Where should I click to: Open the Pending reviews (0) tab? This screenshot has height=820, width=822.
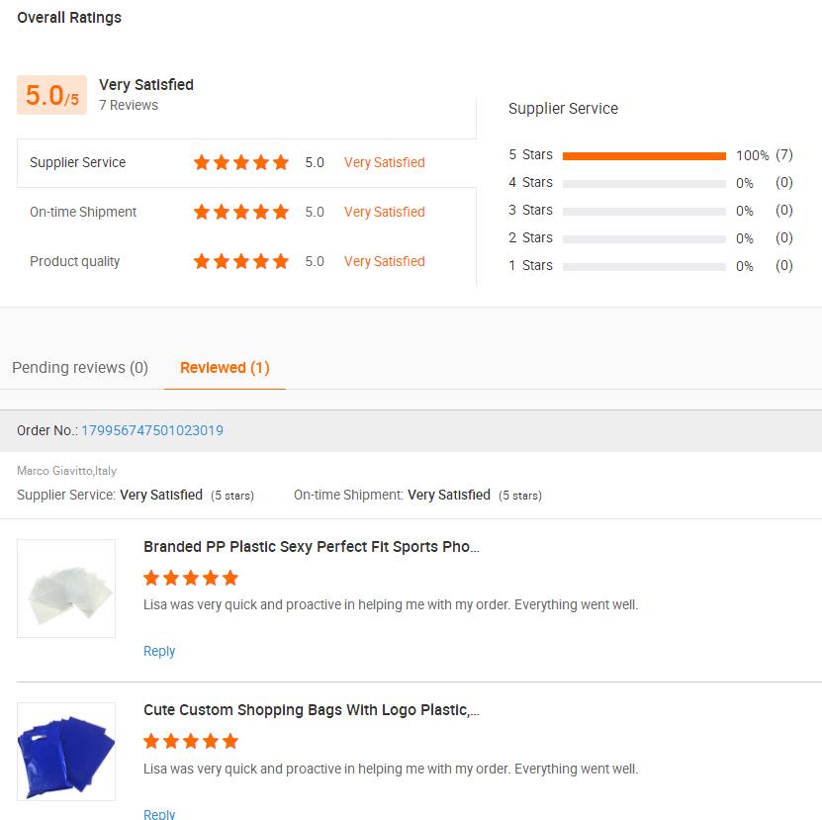[80, 368]
